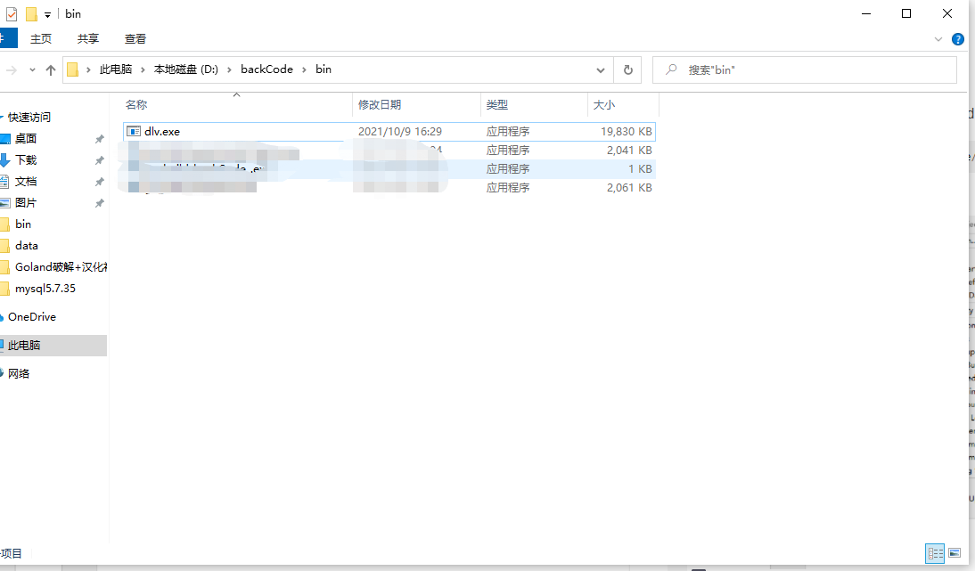Switch to details view in status bar
Screen dimensions: 975x571
point(935,553)
